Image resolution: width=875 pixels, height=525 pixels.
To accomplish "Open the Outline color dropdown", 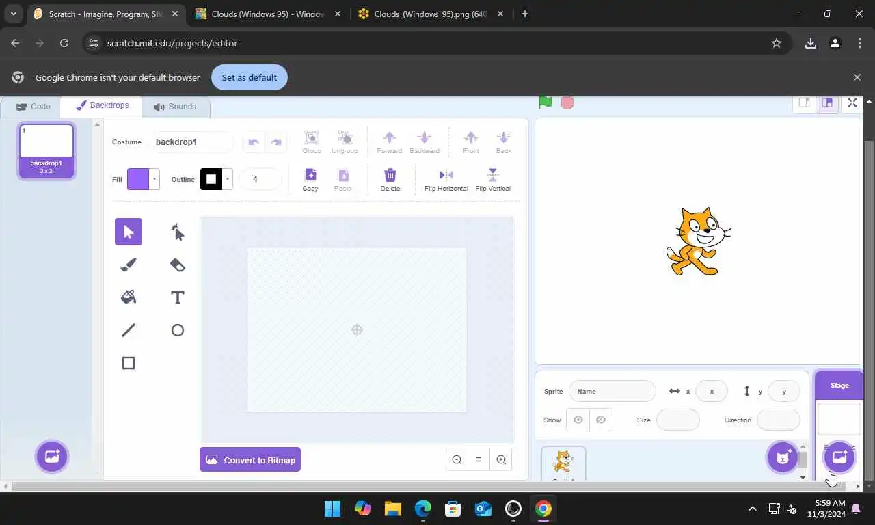I will 227,179.
